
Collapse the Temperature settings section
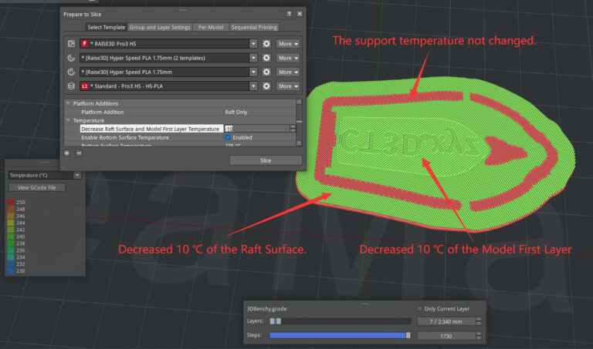point(68,120)
